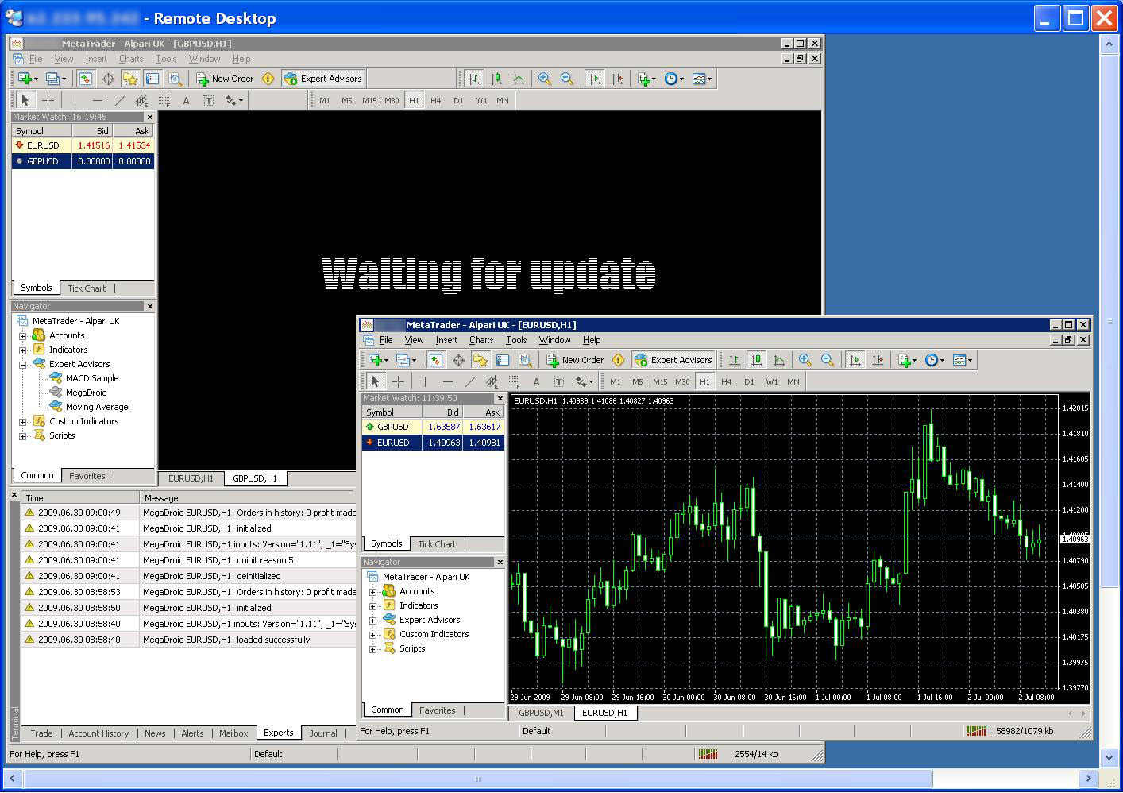Toggle Expert Advisors button in back window
The height and width of the screenshot is (793, 1123).
[323, 79]
